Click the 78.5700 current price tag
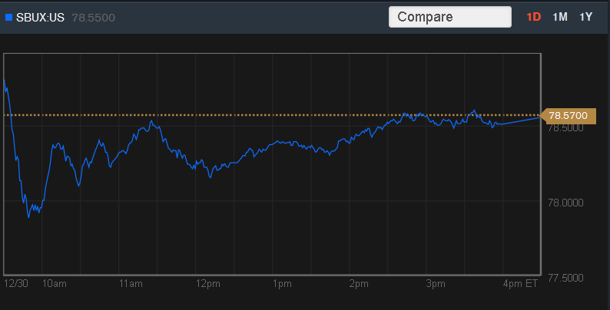610x310 pixels. click(x=567, y=115)
